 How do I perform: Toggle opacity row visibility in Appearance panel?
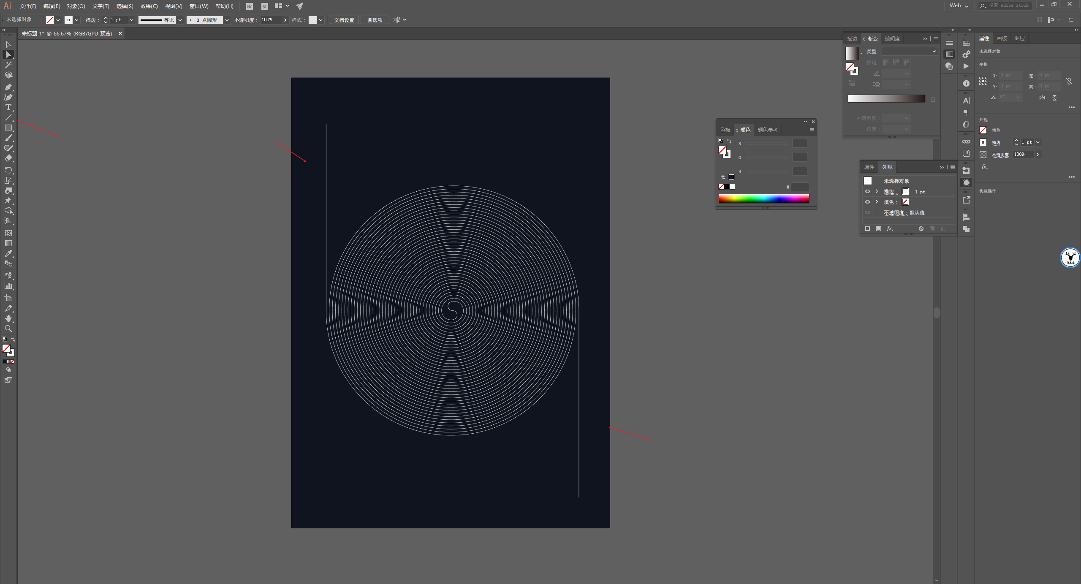tap(867, 212)
